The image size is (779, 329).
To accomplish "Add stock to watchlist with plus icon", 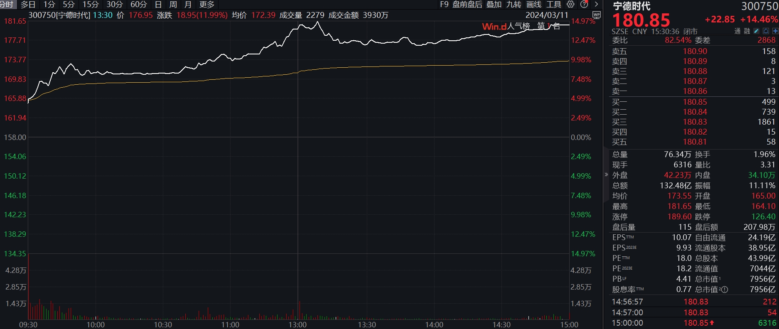I will click(775, 31).
